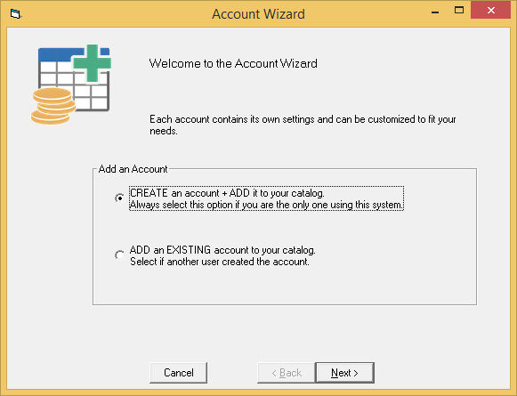
Task: Click the 'Account Wizard' title bar text
Action: click(258, 14)
